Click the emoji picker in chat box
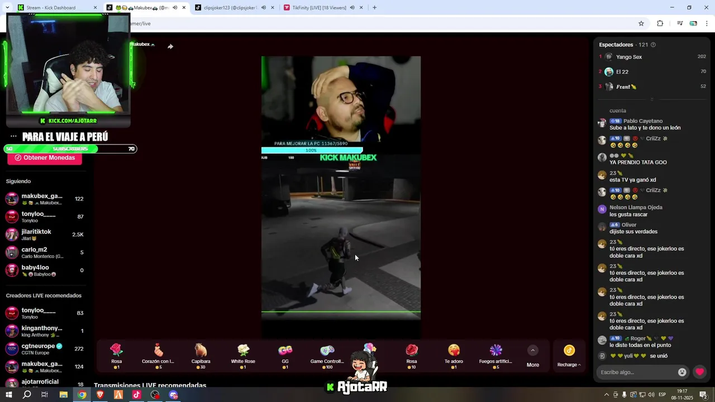The width and height of the screenshot is (715, 402). click(x=682, y=372)
